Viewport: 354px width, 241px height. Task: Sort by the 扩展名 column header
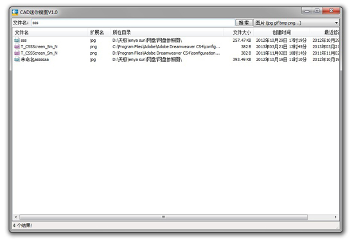coord(99,32)
